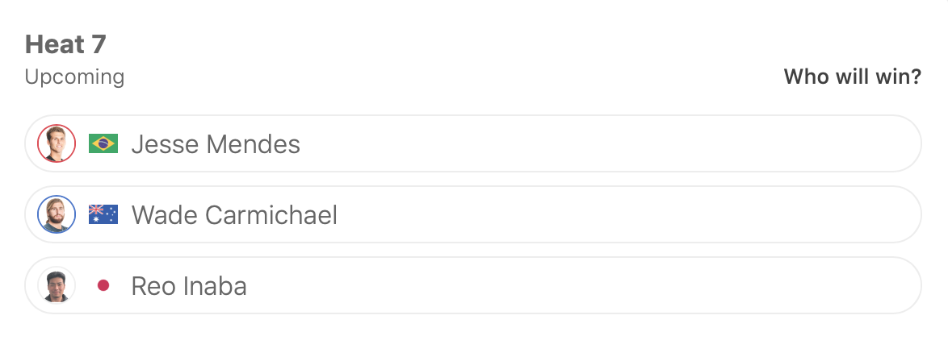Viewport: 948px width, 361px height.
Task: Click the Australian flag icon
Action: point(103,215)
